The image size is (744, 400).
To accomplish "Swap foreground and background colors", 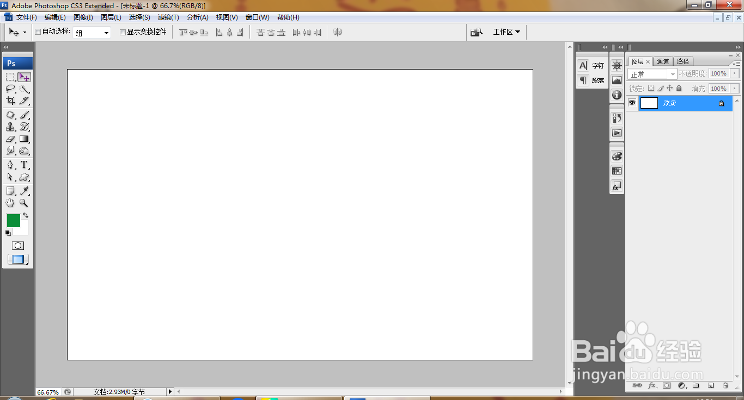I will [26, 215].
